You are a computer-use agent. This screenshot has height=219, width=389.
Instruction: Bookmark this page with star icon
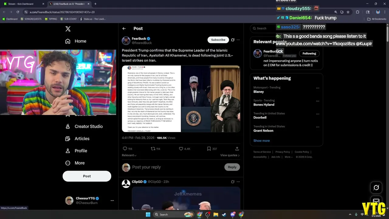[x=348, y=12]
